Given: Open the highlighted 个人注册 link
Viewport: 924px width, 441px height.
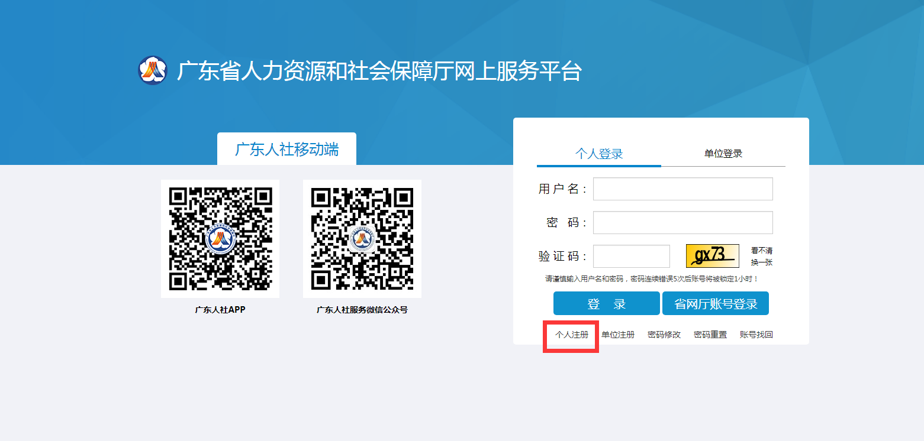Looking at the screenshot, I should click(x=570, y=334).
